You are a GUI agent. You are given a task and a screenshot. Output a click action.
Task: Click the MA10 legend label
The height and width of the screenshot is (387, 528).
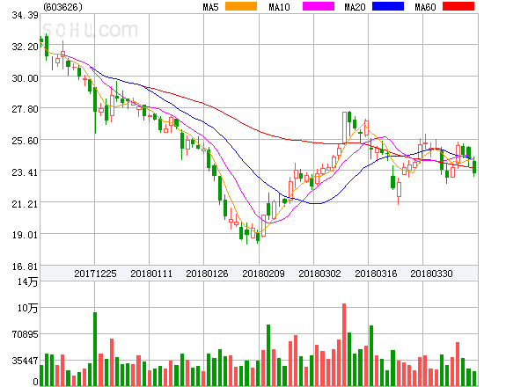(x=279, y=7)
